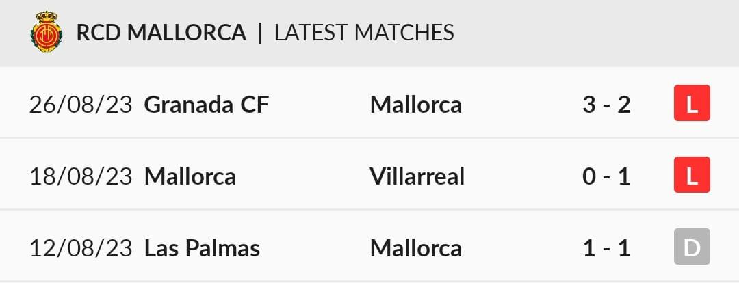Click the 12/08/23 match date
This screenshot has height=283, width=739.
[81, 248]
